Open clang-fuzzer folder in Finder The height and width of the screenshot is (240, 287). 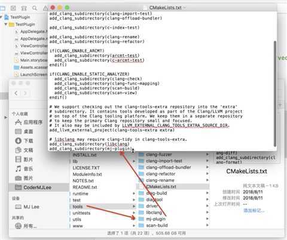[159, 155]
